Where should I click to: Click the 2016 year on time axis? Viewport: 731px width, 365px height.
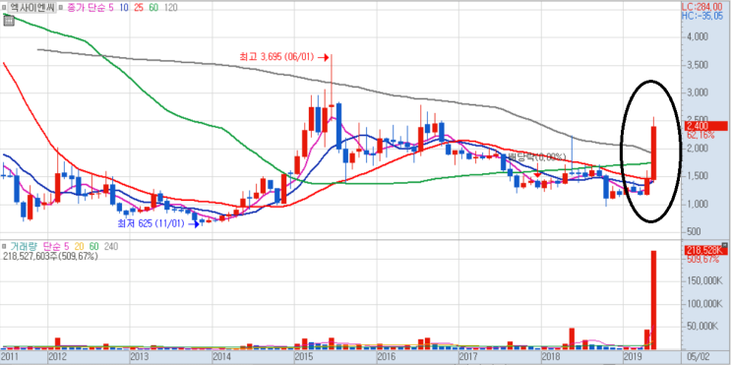(386, 356)
